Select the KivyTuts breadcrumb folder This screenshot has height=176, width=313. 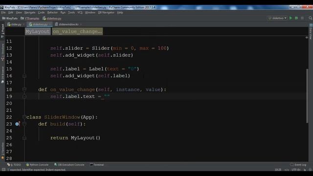pos(10,19)
